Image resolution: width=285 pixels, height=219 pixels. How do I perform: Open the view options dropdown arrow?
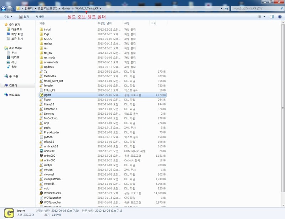(264, 17)
